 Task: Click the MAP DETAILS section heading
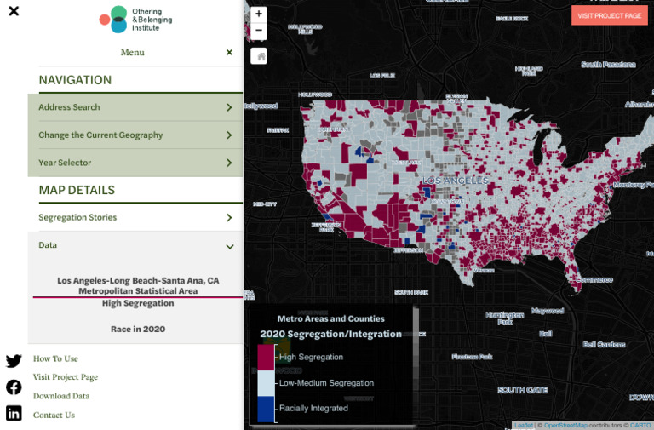pos(77,190)
